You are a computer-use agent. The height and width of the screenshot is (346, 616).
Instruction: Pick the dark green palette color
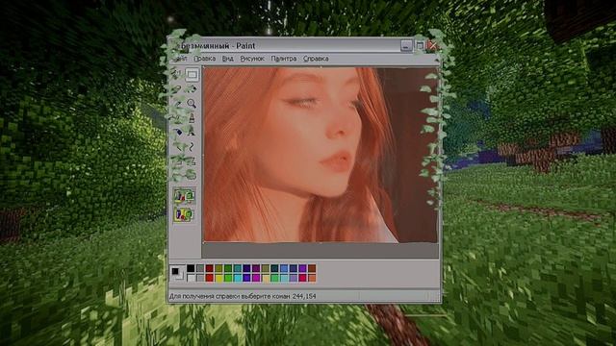[x=228, y=268]
